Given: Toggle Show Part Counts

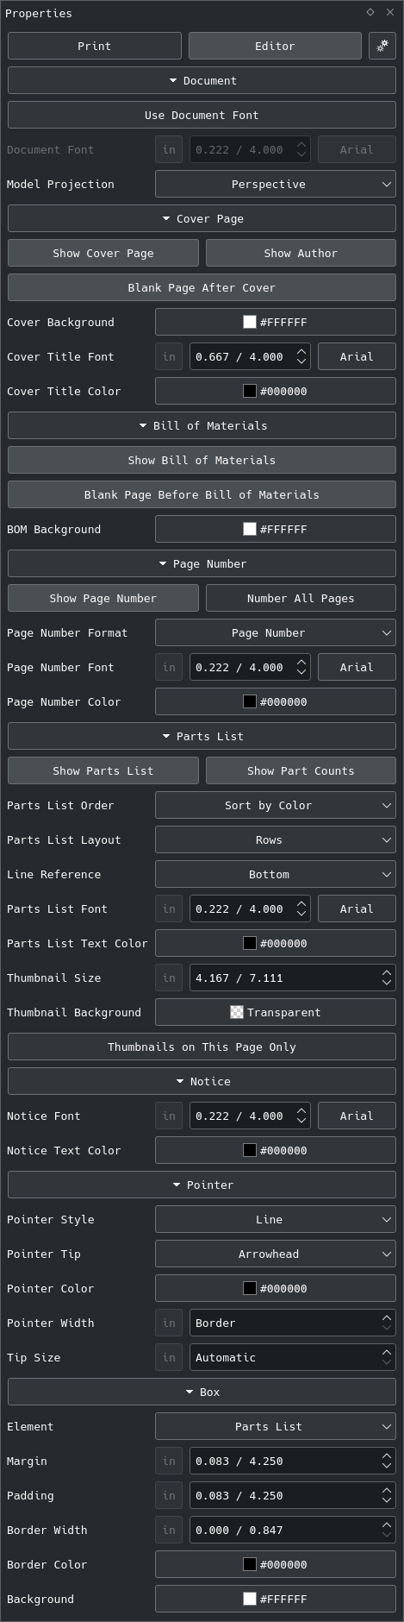Looking at the screenshot, I should click(301, 770).
